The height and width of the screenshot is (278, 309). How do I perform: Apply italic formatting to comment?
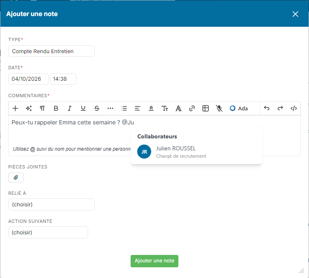69,108
